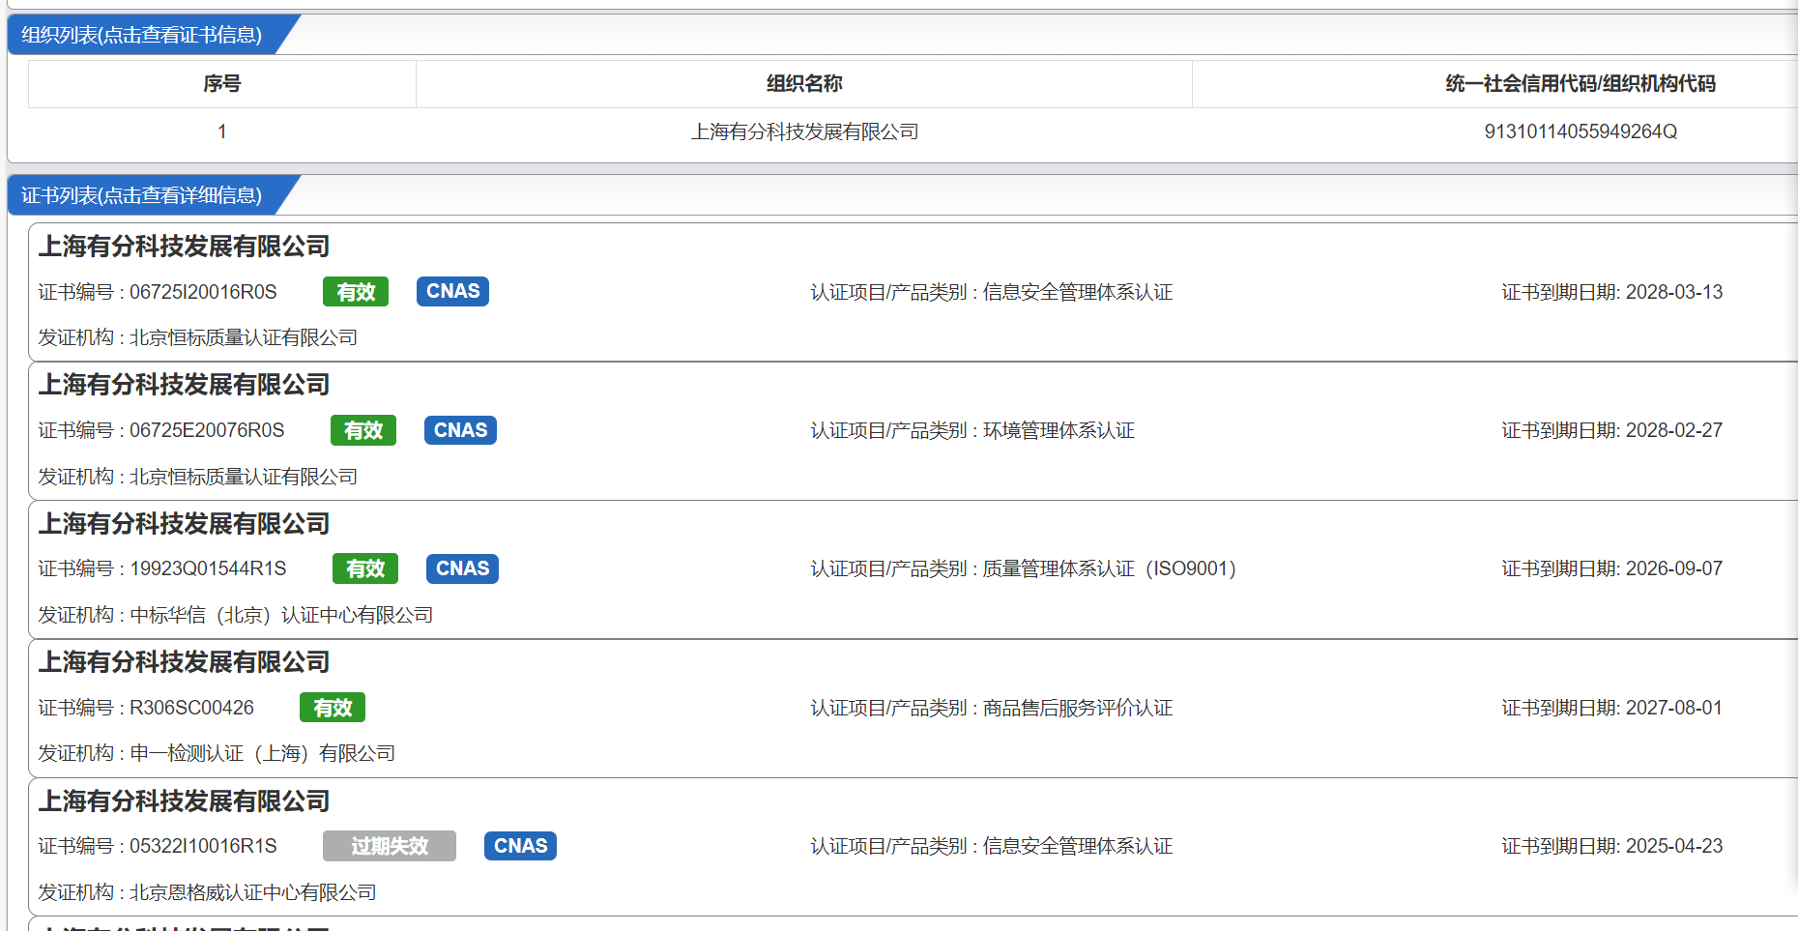Screen dimensions: 1798x931
Task: Open certificate card title for 19923Q01544R1S
Action: point(184,524)
